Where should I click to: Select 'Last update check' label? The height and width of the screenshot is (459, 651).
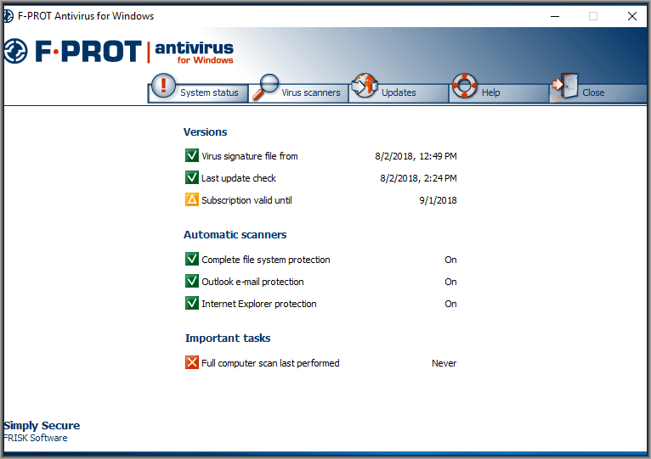tap(239, 178)
